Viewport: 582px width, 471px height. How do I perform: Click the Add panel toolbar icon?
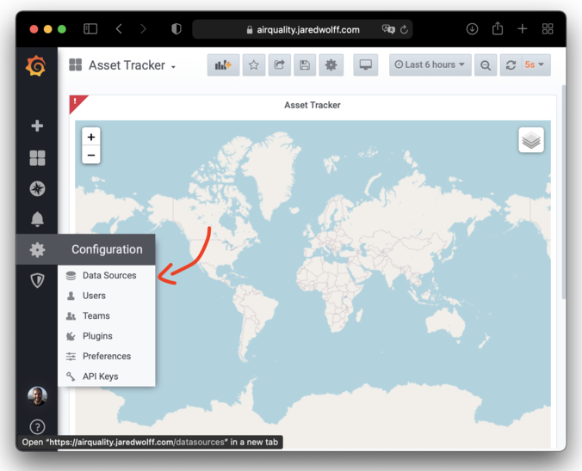(x=223, y=65)
